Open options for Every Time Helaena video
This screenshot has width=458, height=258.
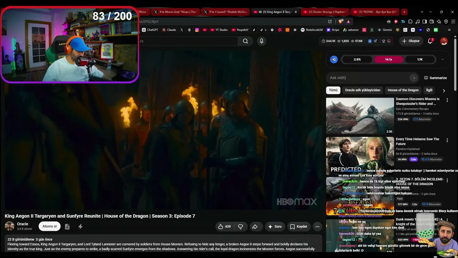(x=447, y=140)
